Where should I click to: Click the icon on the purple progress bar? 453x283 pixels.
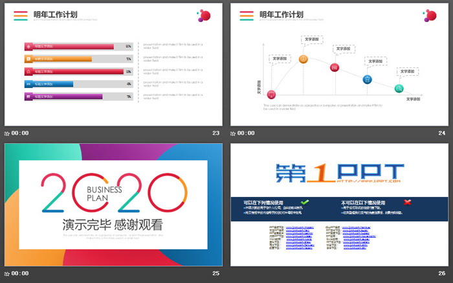point(28,96)
